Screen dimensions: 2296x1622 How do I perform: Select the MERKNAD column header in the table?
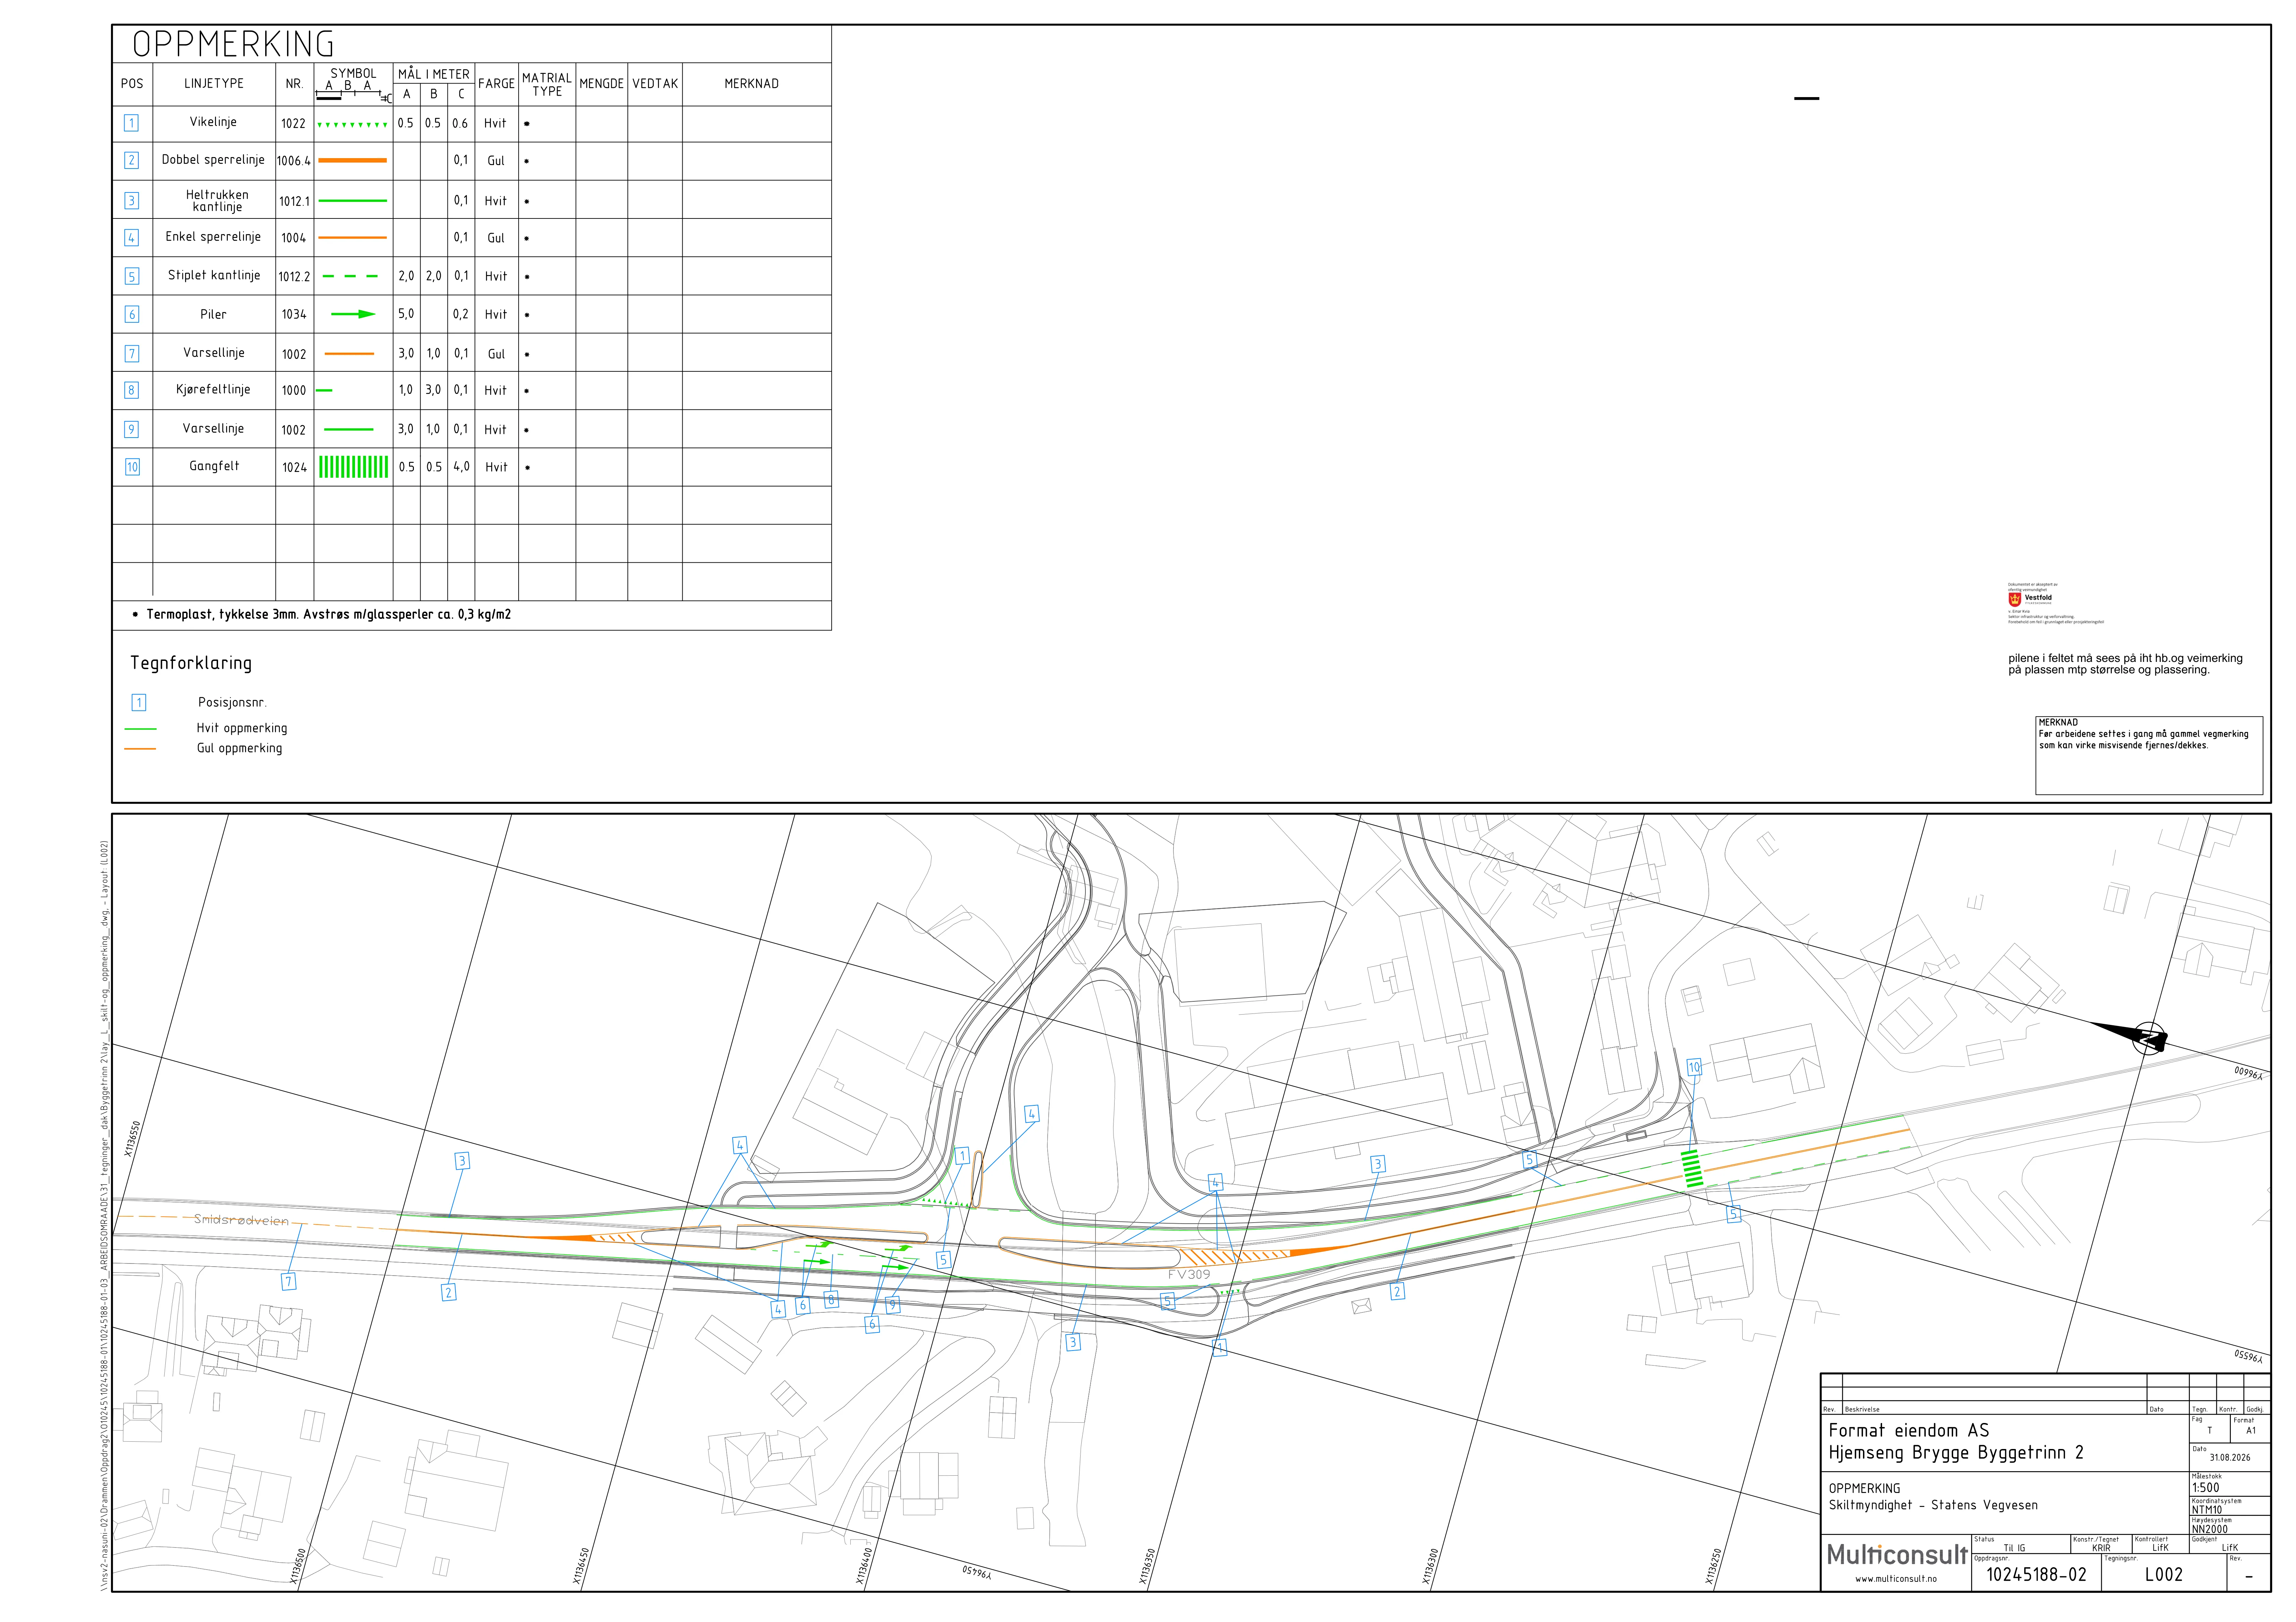pos(751,84)
